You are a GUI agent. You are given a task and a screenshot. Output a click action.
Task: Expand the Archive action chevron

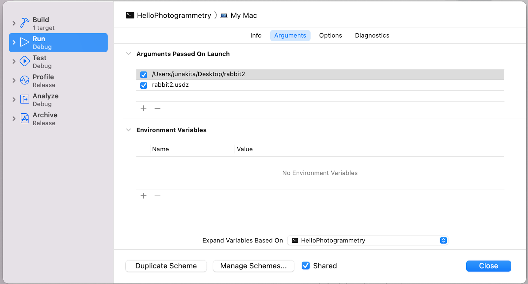coord(14,119)
